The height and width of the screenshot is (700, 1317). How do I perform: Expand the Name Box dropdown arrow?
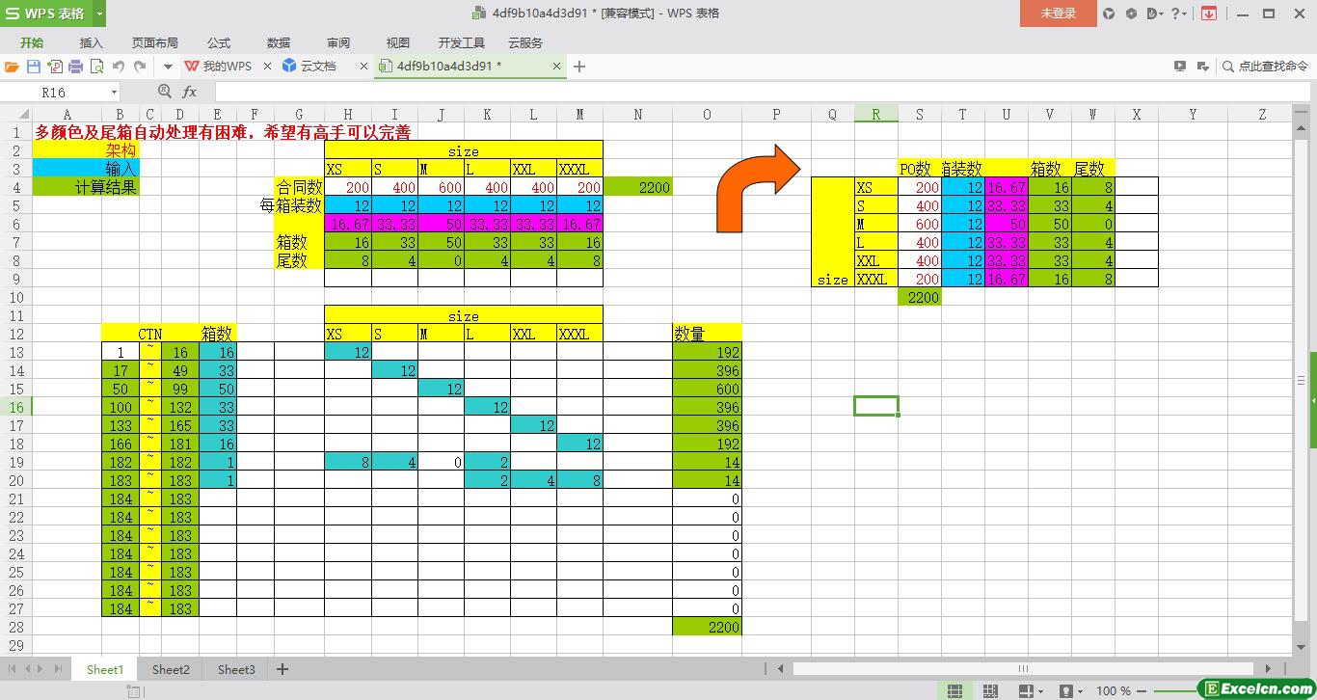pos(114,92)
